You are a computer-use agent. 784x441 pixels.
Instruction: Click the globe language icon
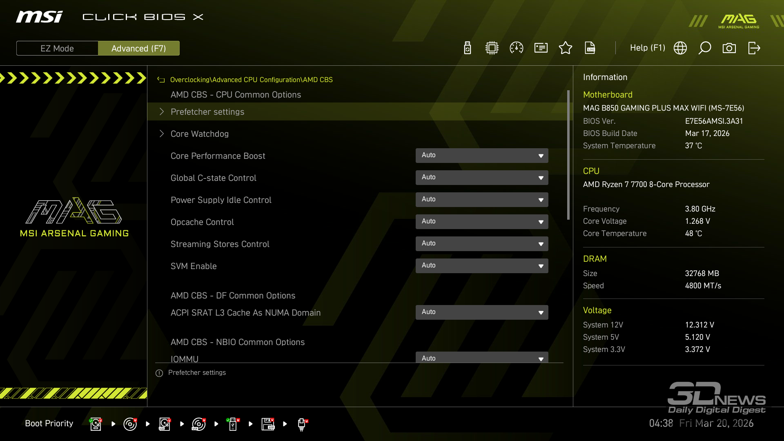[x=680, y=48]
